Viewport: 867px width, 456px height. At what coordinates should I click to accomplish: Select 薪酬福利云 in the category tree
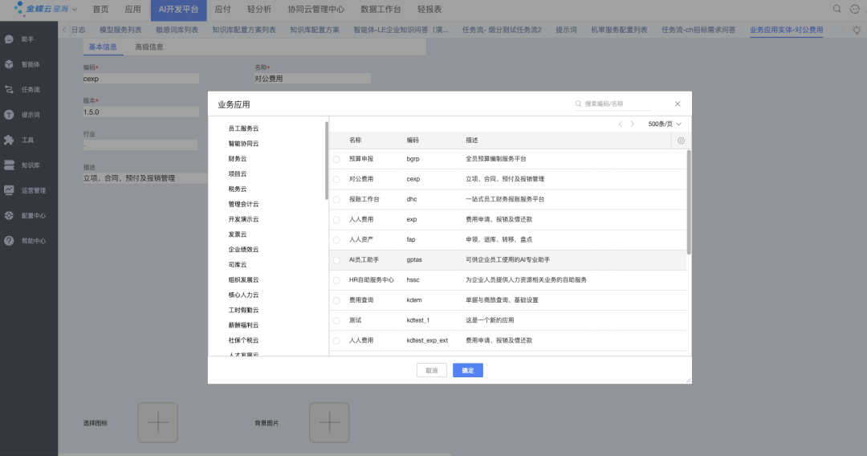[243, 326]
